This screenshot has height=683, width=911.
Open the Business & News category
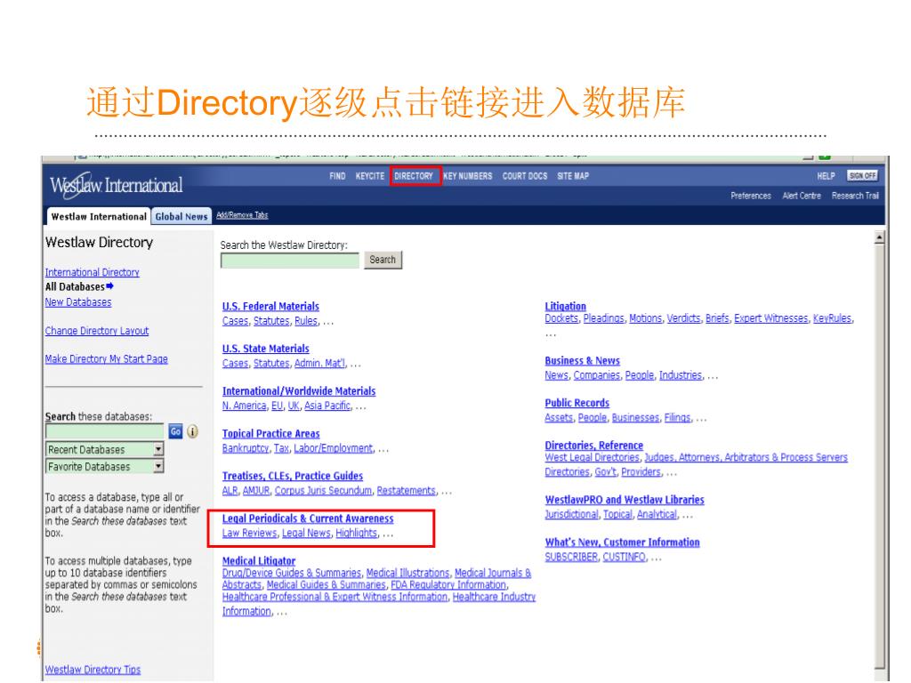click(582, 361)
